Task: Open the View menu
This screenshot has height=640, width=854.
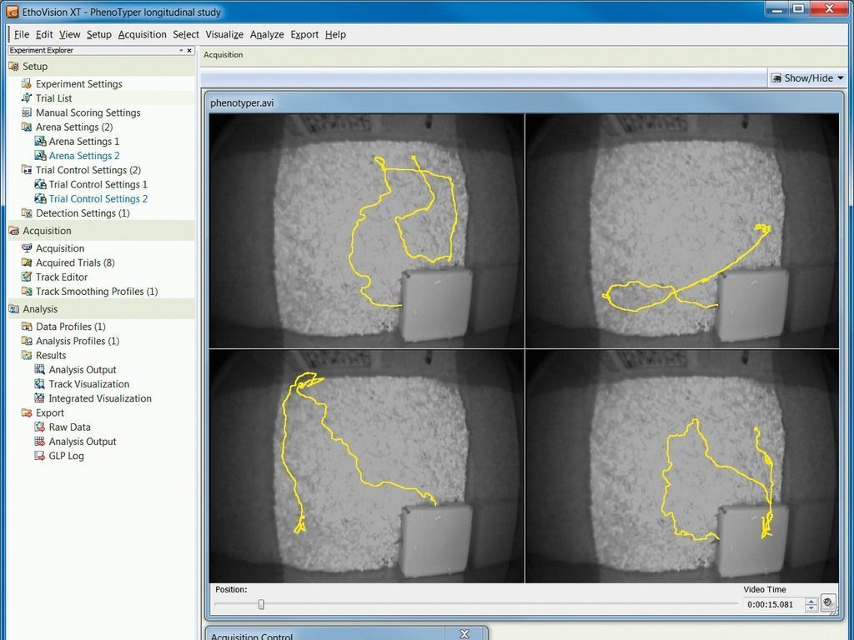Action: click(x=69, y=34)
